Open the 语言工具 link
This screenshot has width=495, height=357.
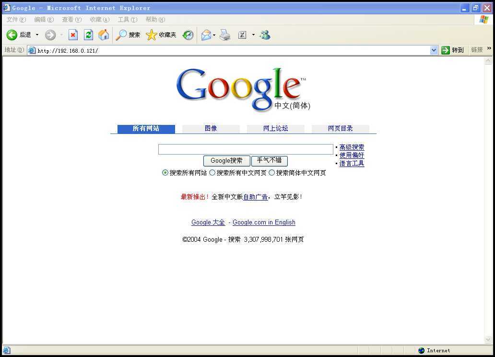(x=352, y=163)
